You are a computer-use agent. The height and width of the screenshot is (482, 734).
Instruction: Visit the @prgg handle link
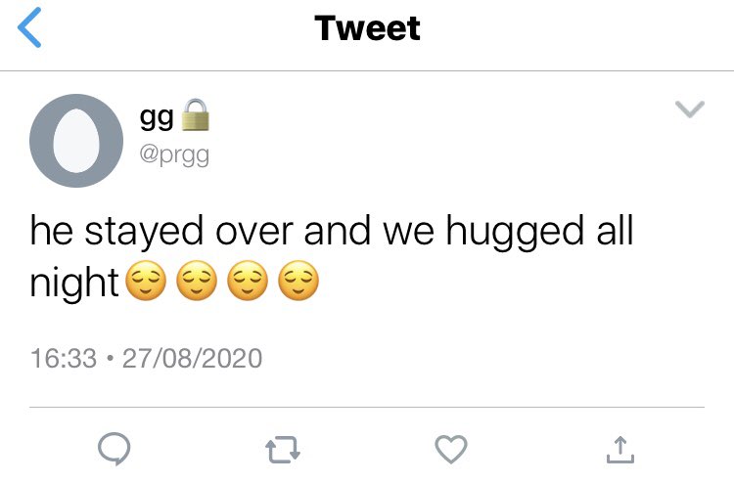pos(174,155)
